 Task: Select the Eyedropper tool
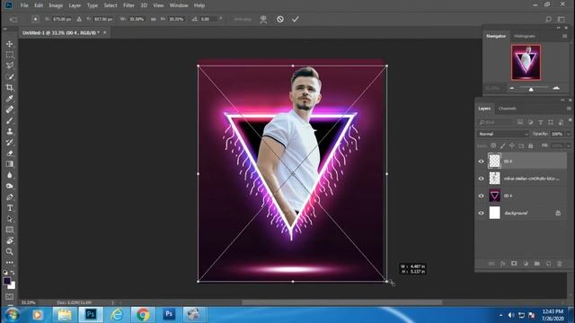10,99
